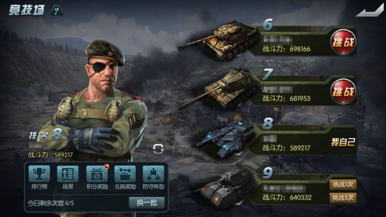Click 挑战5次 for rank 9

click(343, 198)
